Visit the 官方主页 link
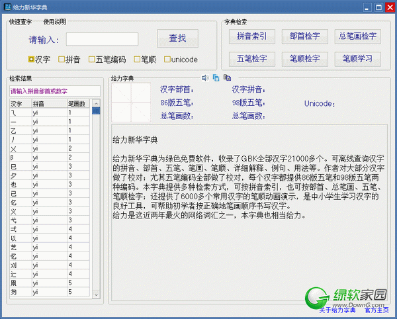This screenshot has height=319, width=397. [376, 310]
